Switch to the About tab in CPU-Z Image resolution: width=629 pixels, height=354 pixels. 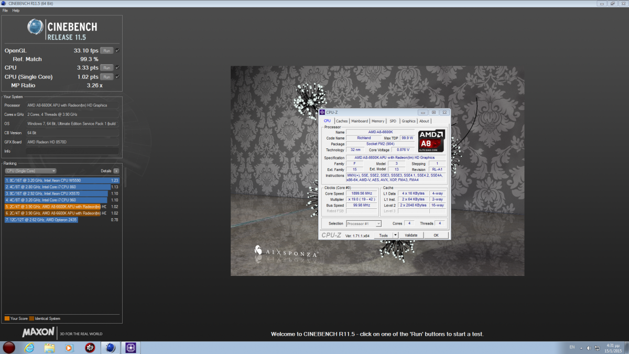coord(424,121)
